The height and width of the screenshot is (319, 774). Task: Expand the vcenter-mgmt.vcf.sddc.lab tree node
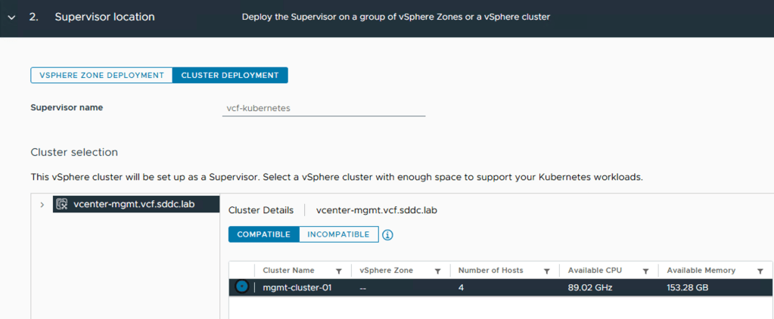[x=42, y=204]
